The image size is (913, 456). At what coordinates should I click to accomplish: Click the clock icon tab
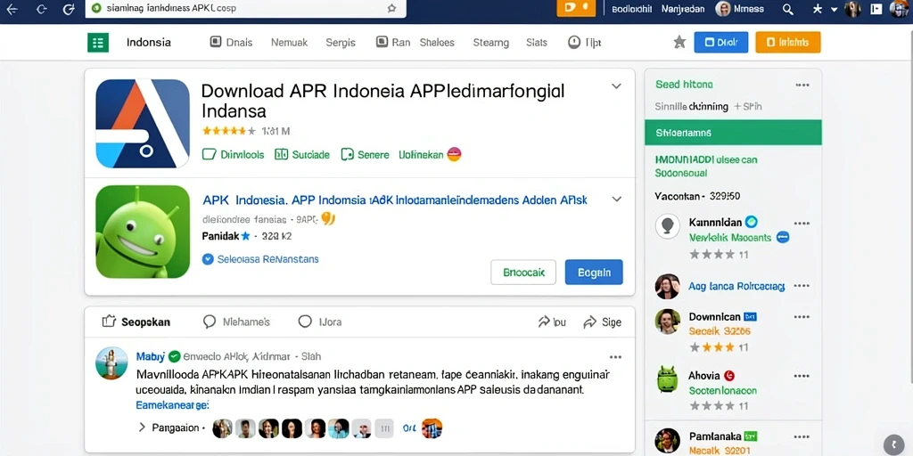point(585,43)
